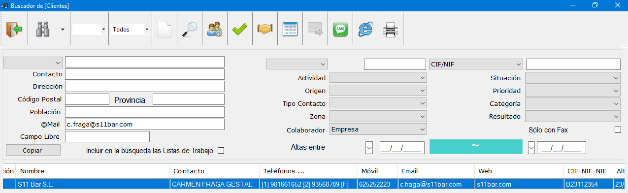Click the envelope send mail icon

point(315,30)
